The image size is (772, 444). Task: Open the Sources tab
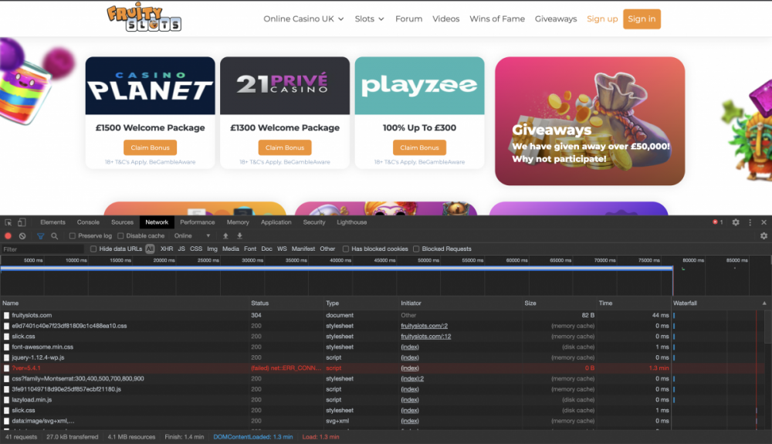[122, 222]
